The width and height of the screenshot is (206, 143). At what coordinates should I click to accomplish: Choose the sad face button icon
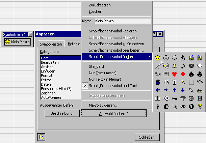click(x=166, y=58)
